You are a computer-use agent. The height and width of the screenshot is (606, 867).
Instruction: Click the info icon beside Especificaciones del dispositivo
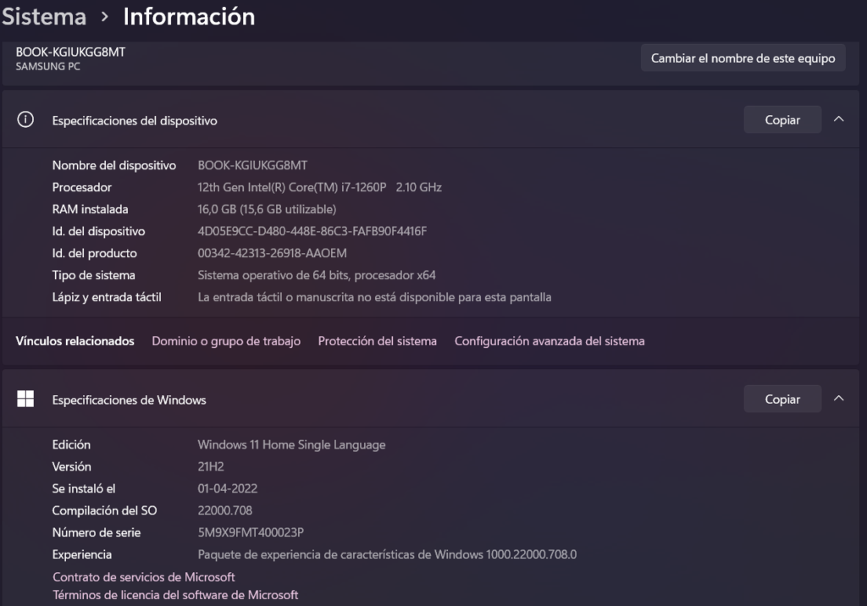pos(25,120)
